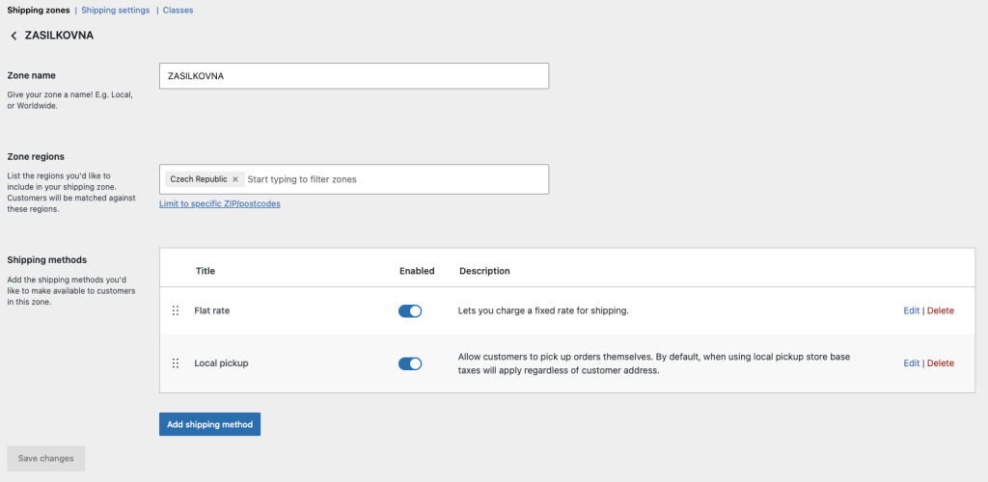
Task: Click the Flat rate description text
Action: point(544,310)
